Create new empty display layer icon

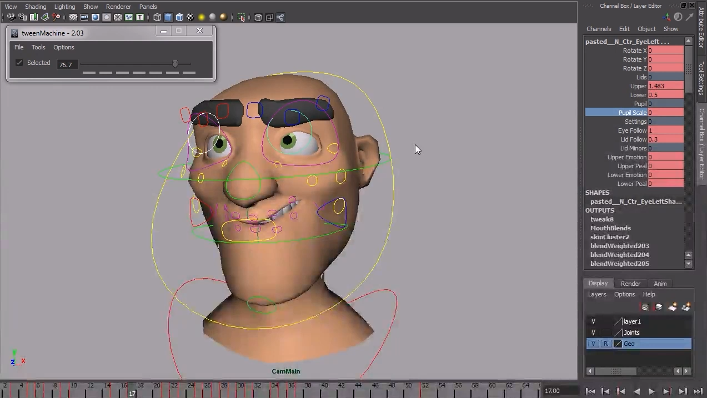click(x=673, y=307)
